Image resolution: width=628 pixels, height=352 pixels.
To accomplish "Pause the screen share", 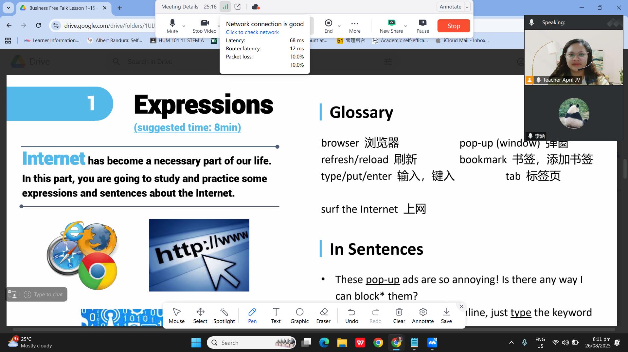I will point(422,26).
